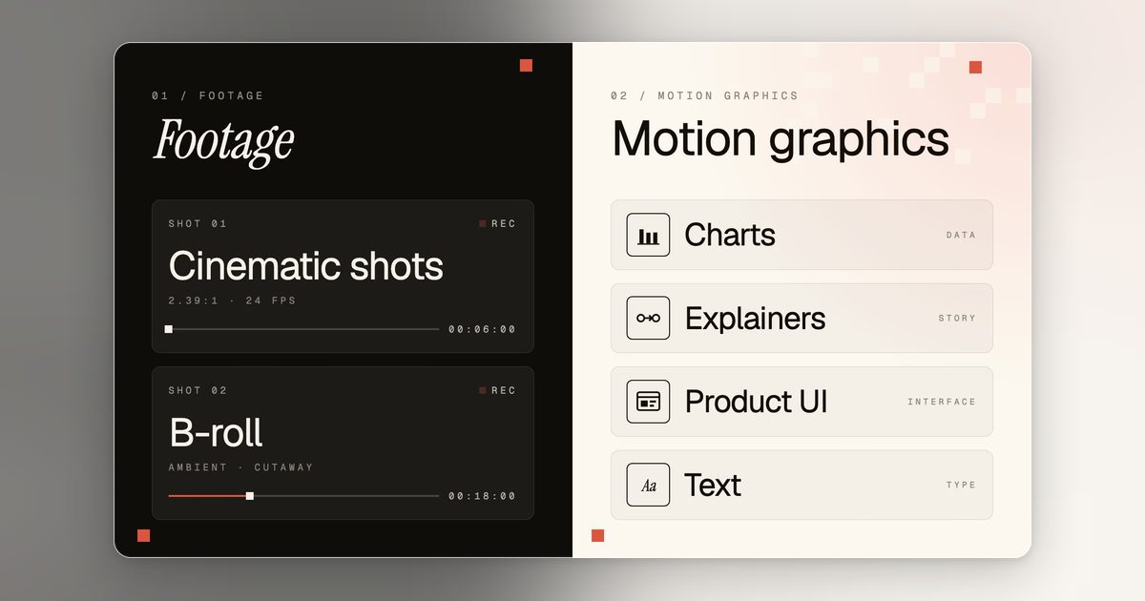This screenshot has height=601, width=1145.
Task: Click the bar chart icon beside Charts
Action: (x=648, y=235)
